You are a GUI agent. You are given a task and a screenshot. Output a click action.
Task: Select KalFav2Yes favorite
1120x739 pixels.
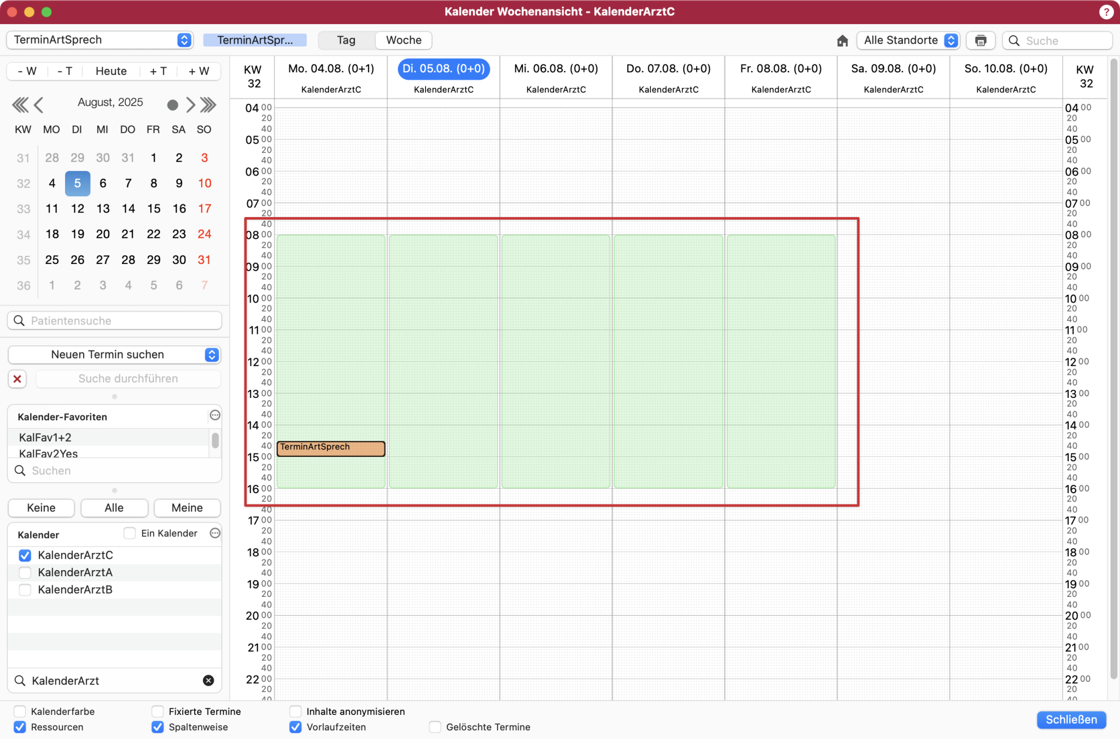point(108,453)
